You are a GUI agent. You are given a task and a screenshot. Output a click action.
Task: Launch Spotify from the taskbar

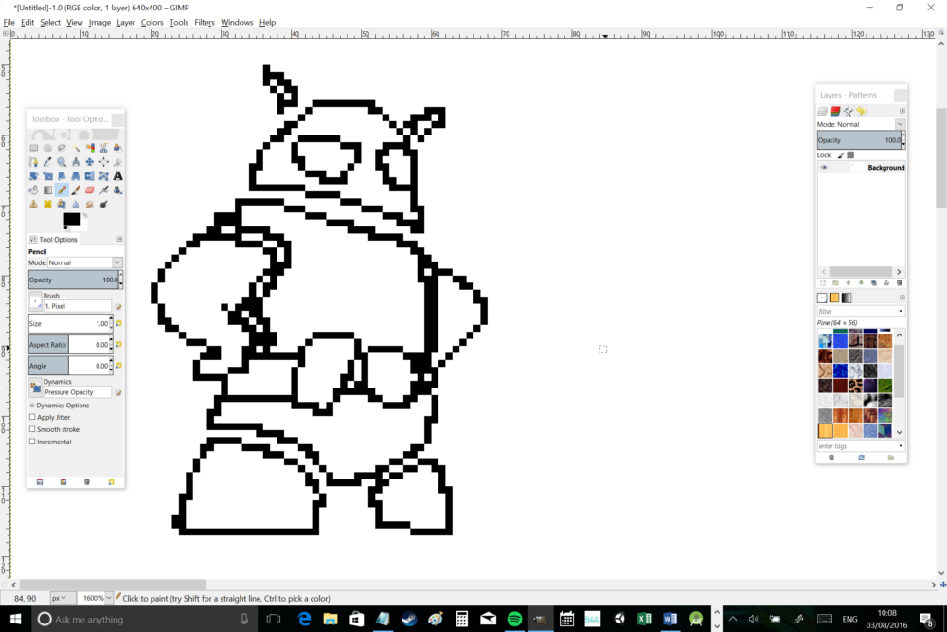tap(514, 619)
